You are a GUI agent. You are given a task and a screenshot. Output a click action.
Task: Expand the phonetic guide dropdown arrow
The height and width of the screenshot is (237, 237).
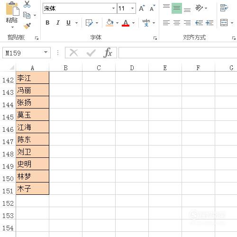click(x=154, y=23)
